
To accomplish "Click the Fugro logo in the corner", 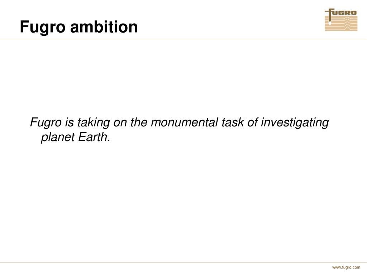I will pyautogui.click(x=341, y=20).
